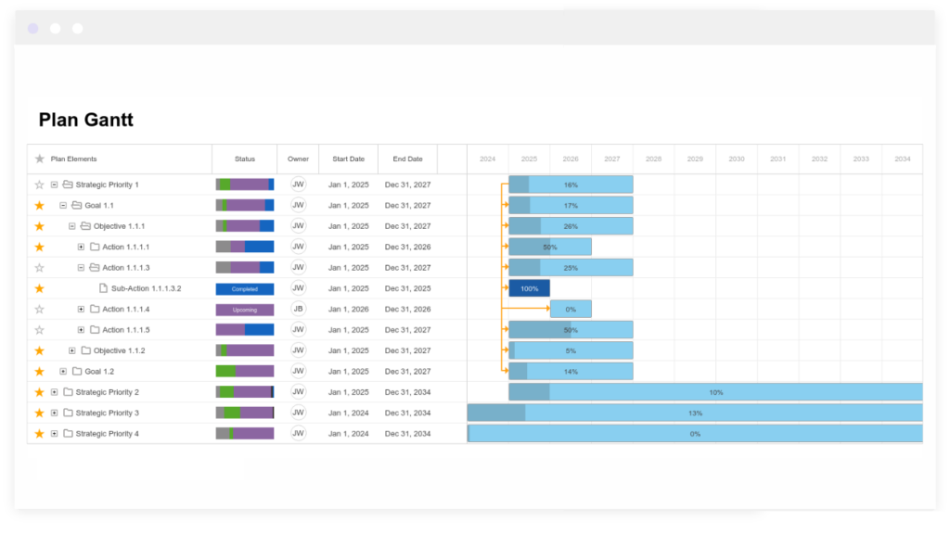This screenshot has width=950, height=534.
Task: Sort by the Start Date column header
Action: tap(348, 159)
